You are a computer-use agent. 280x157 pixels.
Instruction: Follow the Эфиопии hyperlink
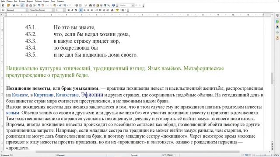(92, 95)
